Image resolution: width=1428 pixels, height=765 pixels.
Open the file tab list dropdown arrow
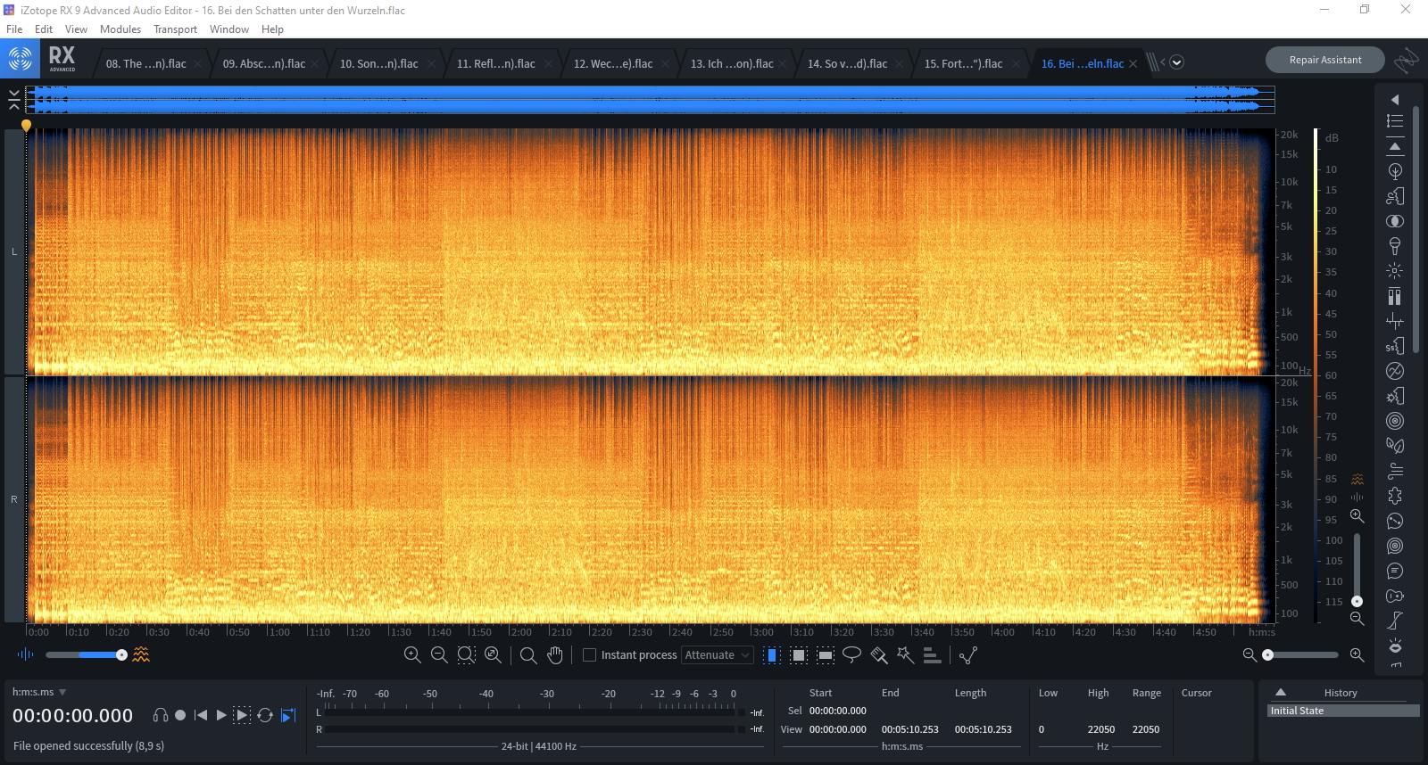[1176, 62]
